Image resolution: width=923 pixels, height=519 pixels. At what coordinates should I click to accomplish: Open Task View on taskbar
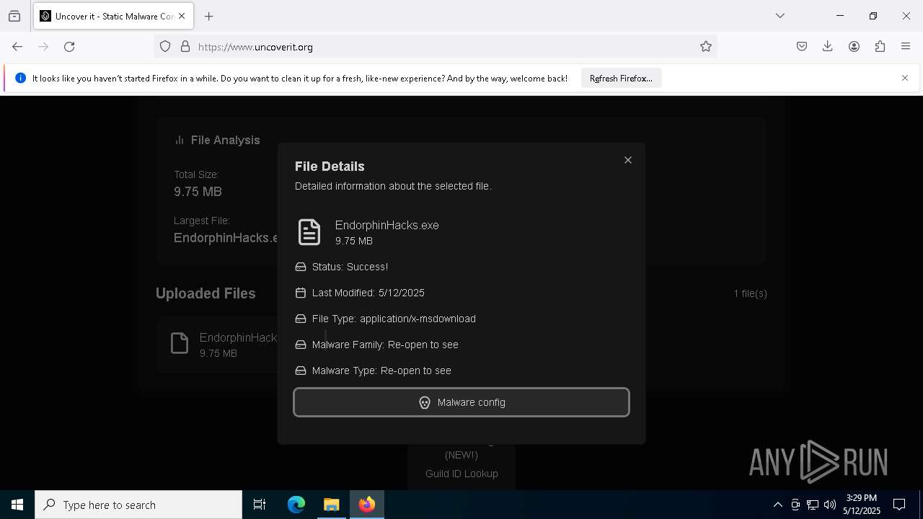pyautogui.click(x=260, y=505)
